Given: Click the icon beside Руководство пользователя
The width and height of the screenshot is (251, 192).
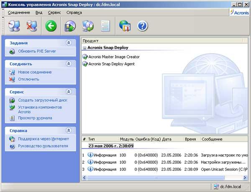Looking at the screenshot, I should [12, 146].
